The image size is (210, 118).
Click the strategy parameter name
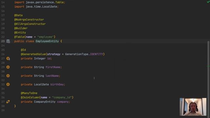(54, 54)
